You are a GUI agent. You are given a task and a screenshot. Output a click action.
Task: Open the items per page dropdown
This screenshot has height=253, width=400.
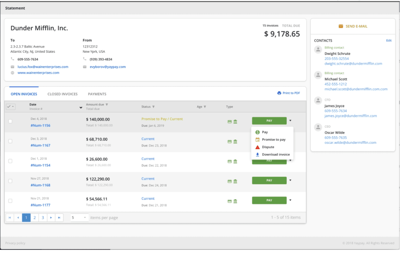tap(84, 217)
